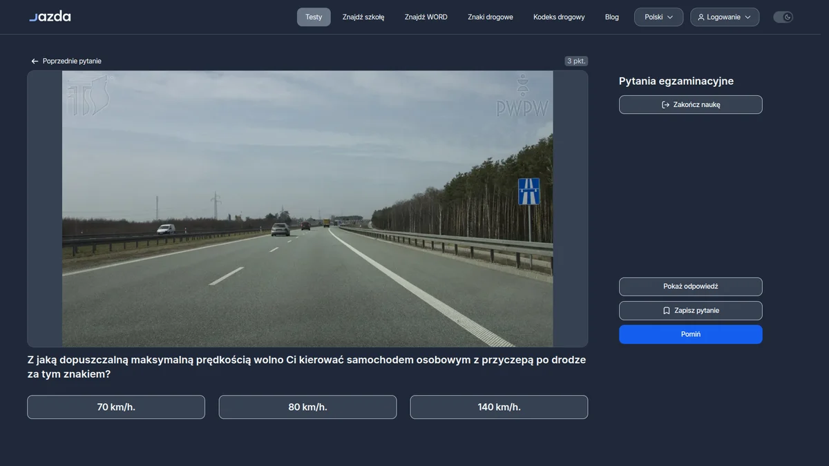This screenshot has height=466, width=829.
Task: Click the highway question photo
Action: [307, 208]
